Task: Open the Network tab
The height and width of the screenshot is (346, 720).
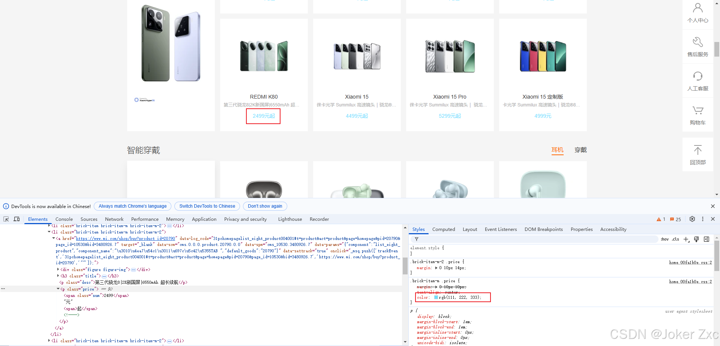Action: point(114,219)
